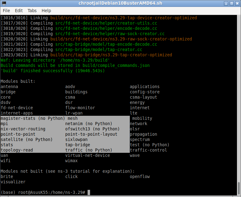The height and width of the screenshot is (197, 241).
Task: Click the 'lte' module name
Action: (x=134, y=113)
